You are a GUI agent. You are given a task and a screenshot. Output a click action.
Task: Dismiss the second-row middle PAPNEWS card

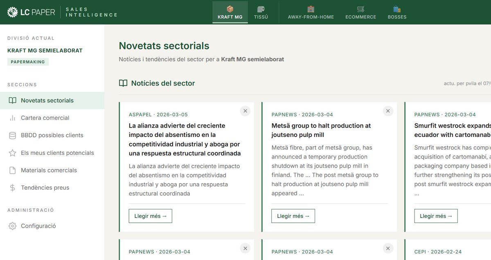tap(388, 248)
